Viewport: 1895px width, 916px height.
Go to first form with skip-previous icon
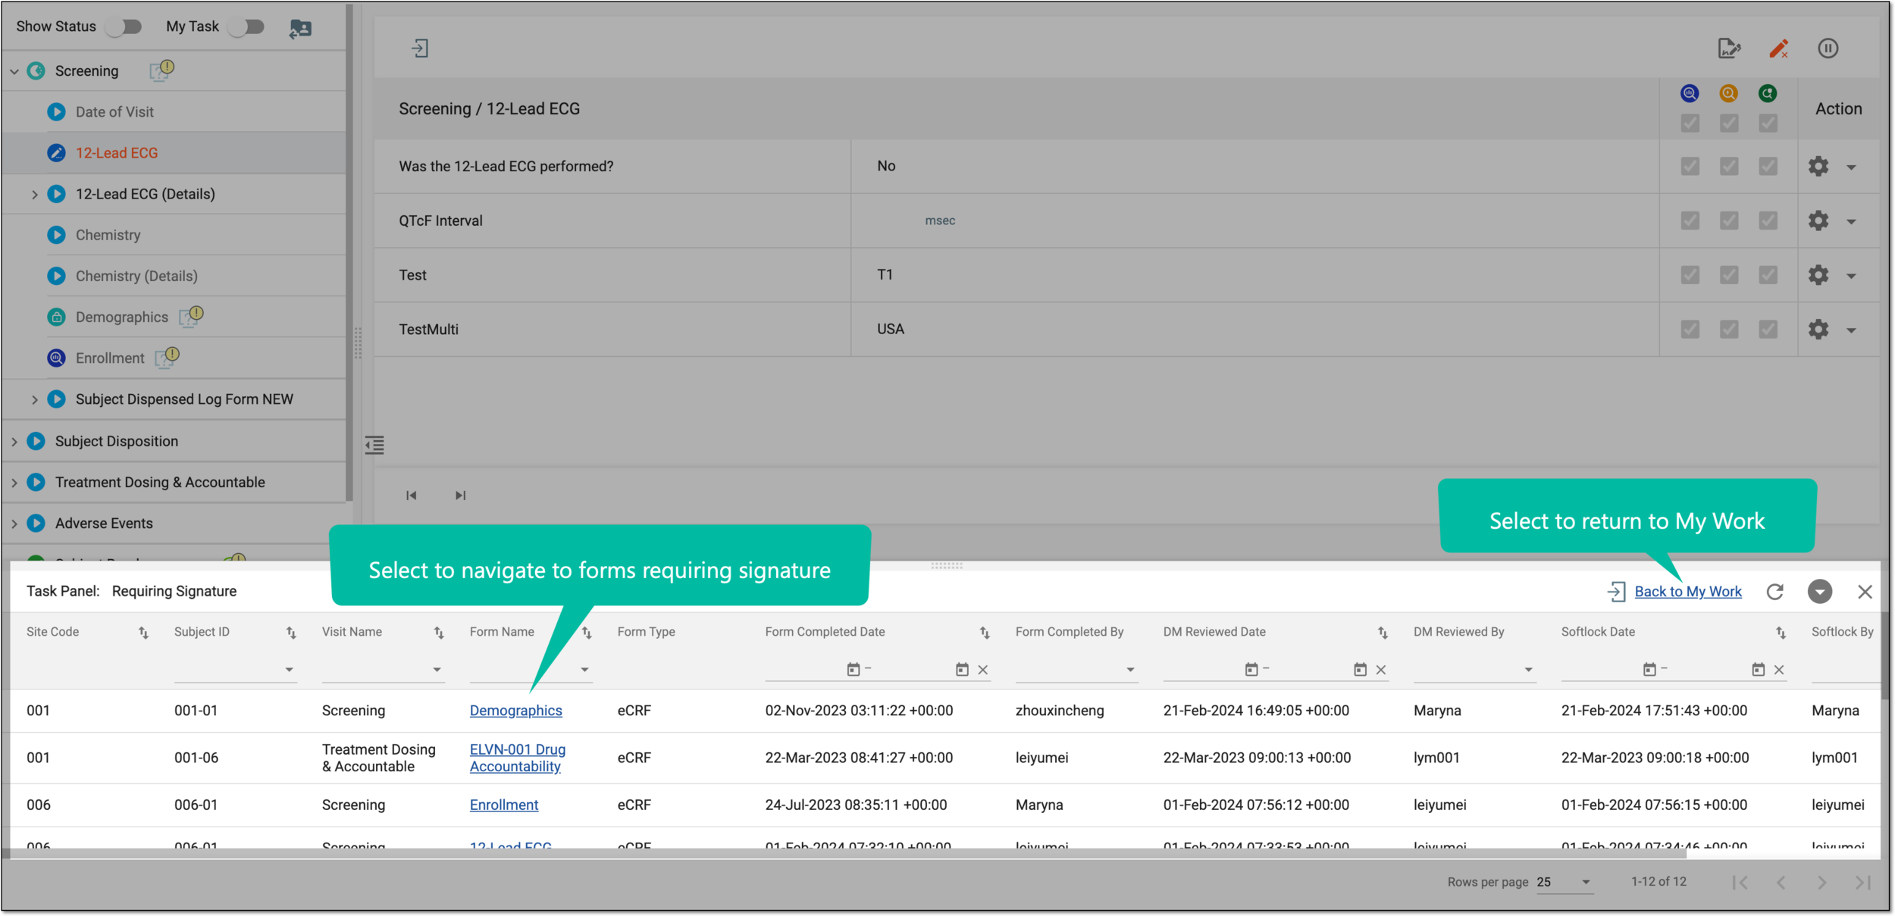[411, 496]
